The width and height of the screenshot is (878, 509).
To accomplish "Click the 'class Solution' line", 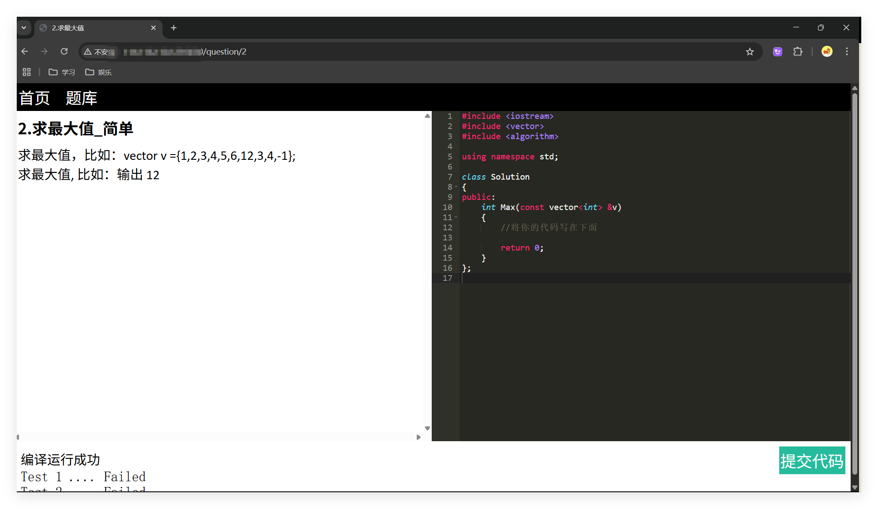I will pos(496,177).
